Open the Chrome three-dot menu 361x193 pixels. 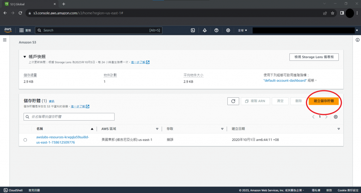357,13
